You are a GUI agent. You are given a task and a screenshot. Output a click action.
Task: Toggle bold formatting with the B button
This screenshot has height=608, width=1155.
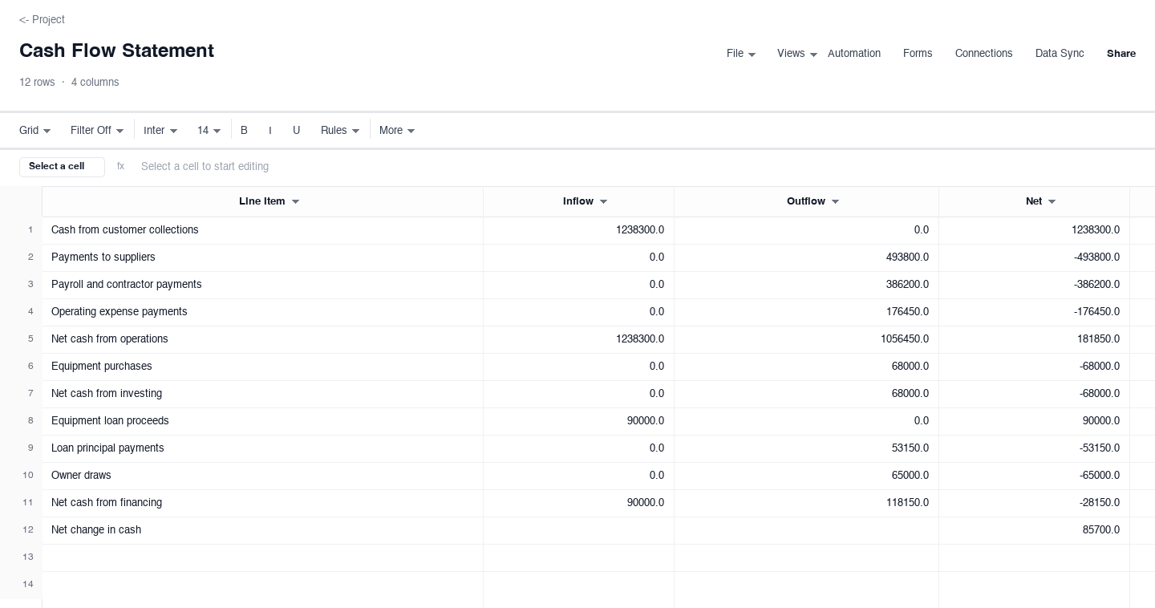(x=244, y=130)
